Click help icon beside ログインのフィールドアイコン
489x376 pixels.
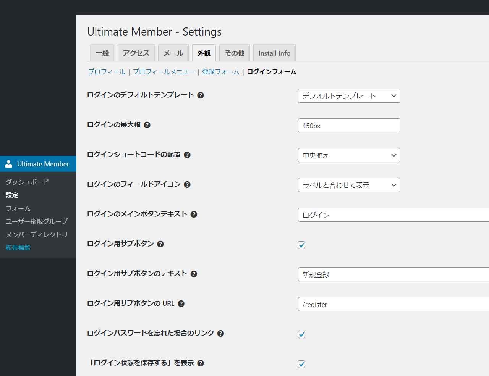point(187,185)
